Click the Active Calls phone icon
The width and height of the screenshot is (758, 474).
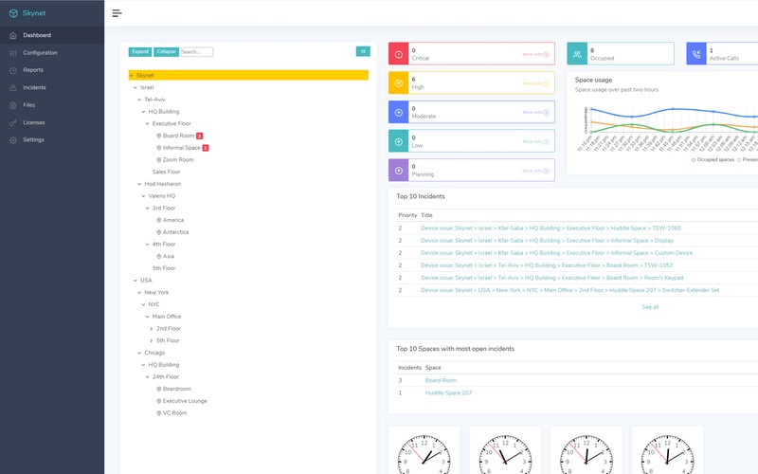[x=696, y=54]
